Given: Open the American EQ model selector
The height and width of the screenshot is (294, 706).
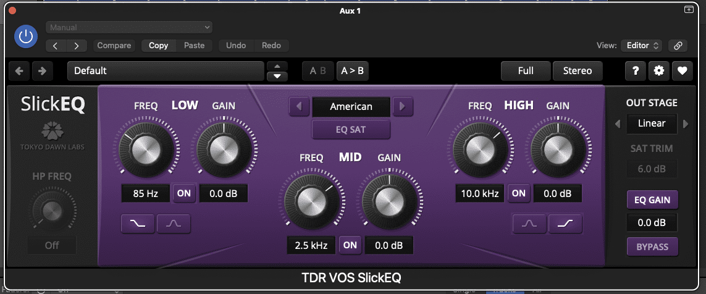Looking at the screenshot, I should tap(351, 107).
